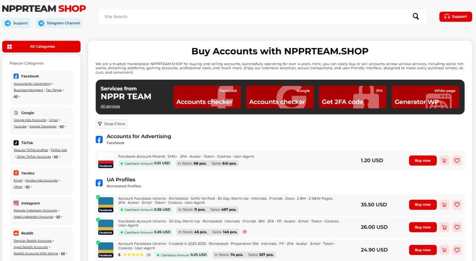This screenshot has height=261, width=476.
Task: Click the All services link
Action: tap(110, 106)
